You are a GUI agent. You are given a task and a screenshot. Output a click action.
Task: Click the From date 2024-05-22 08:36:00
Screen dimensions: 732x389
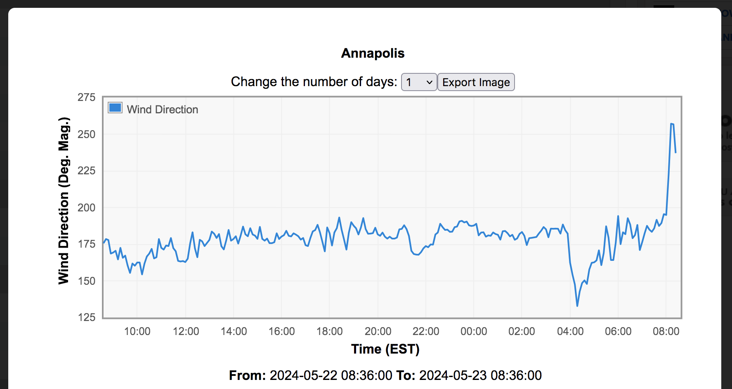[331, 375]
